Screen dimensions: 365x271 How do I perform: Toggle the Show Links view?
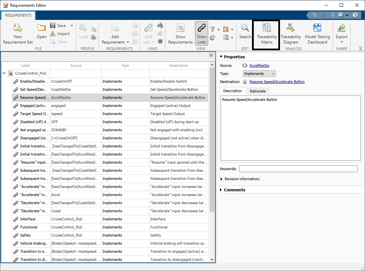(201, 34)
